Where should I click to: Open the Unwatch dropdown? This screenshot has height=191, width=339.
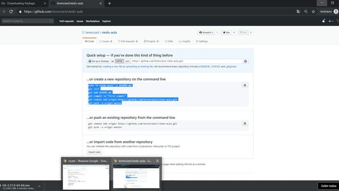[206, 32]
